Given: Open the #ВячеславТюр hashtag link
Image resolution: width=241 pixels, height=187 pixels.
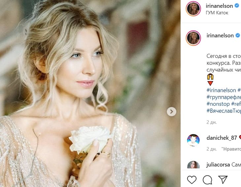Looking at the screenshot, I should (x=224, y=111).
